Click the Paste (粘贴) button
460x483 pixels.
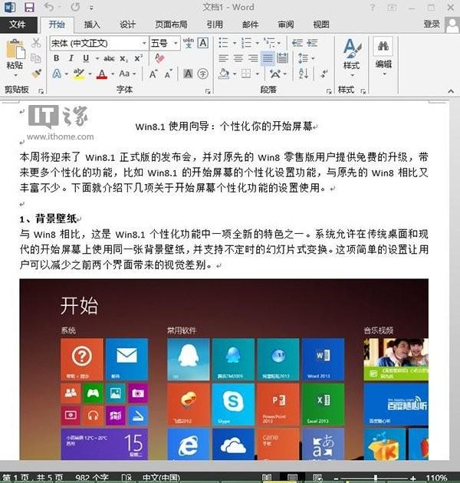(14, 54)
